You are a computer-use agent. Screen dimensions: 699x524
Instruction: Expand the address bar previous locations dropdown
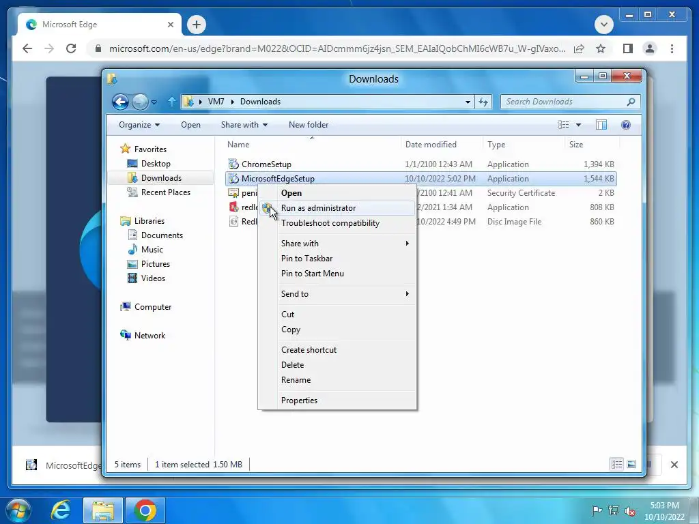click(x=468, y=102)
